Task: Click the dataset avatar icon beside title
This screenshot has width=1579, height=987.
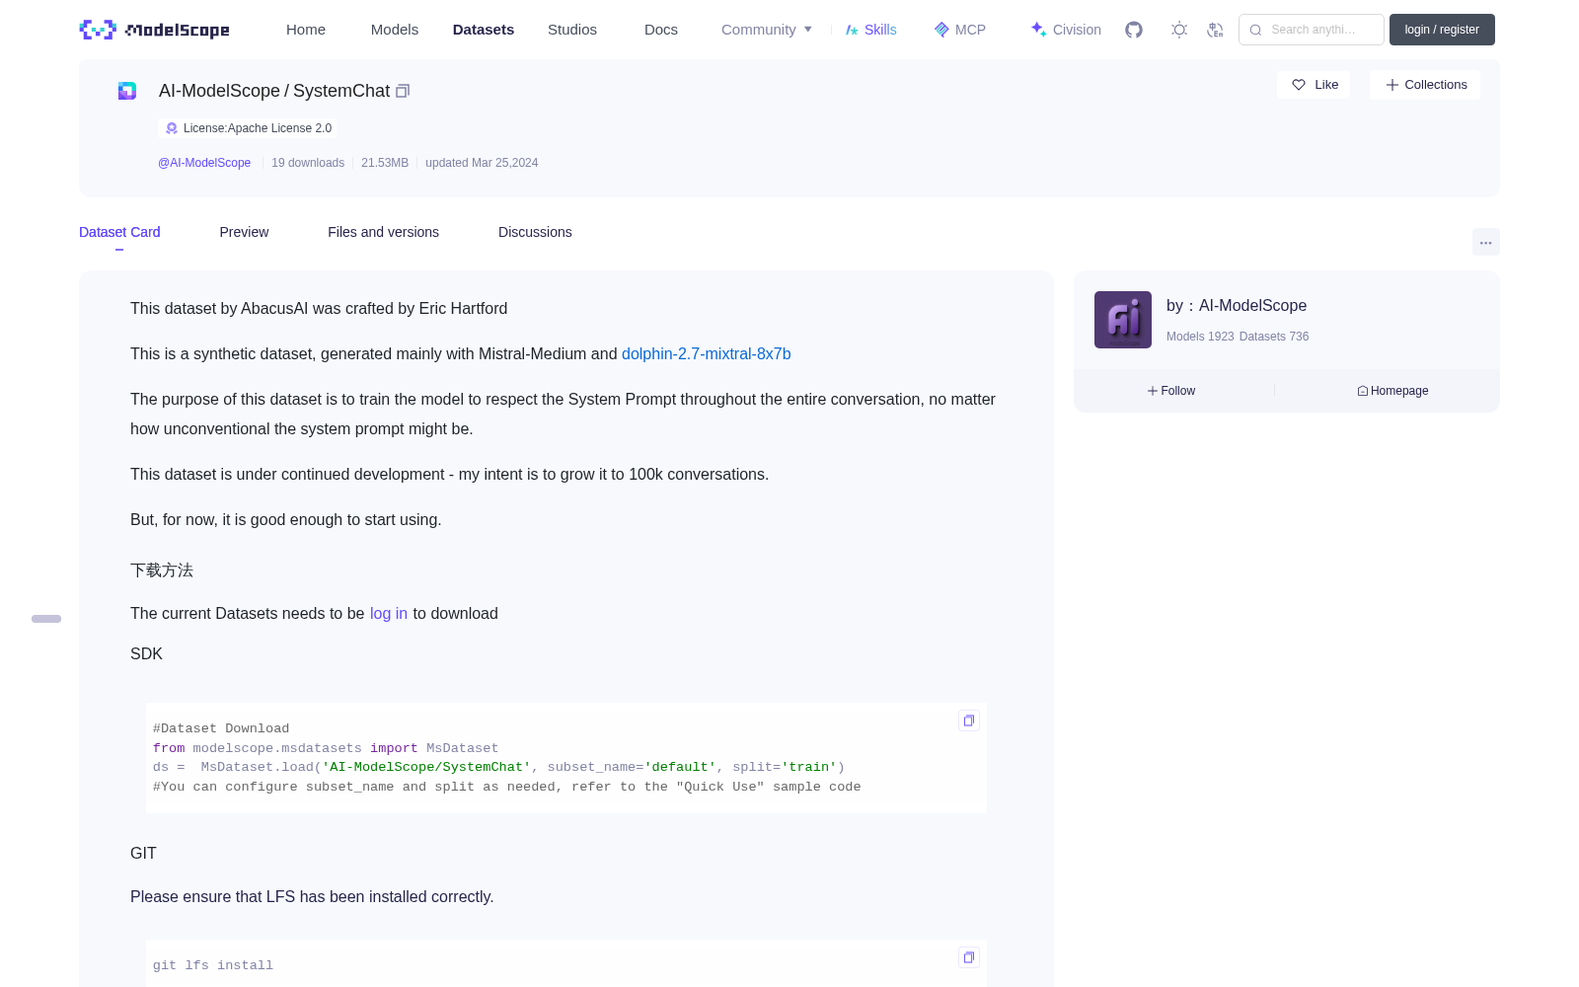Action: [x=127, y=91]
